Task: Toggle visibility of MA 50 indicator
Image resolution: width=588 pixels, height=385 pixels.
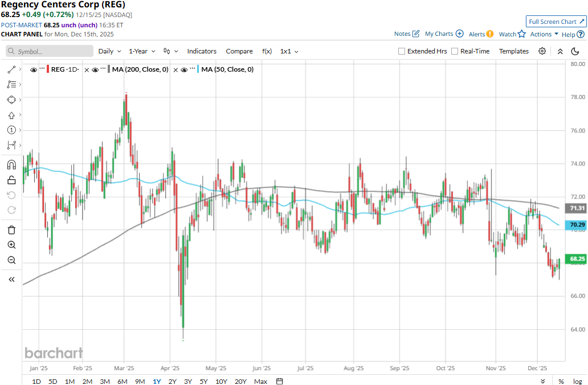Action: [x=183, y=69]
